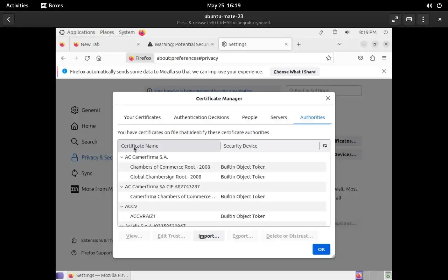Viewport: 448px width, 280px height.
Task: Reload the current Firefox page
Action: [87, 58]
